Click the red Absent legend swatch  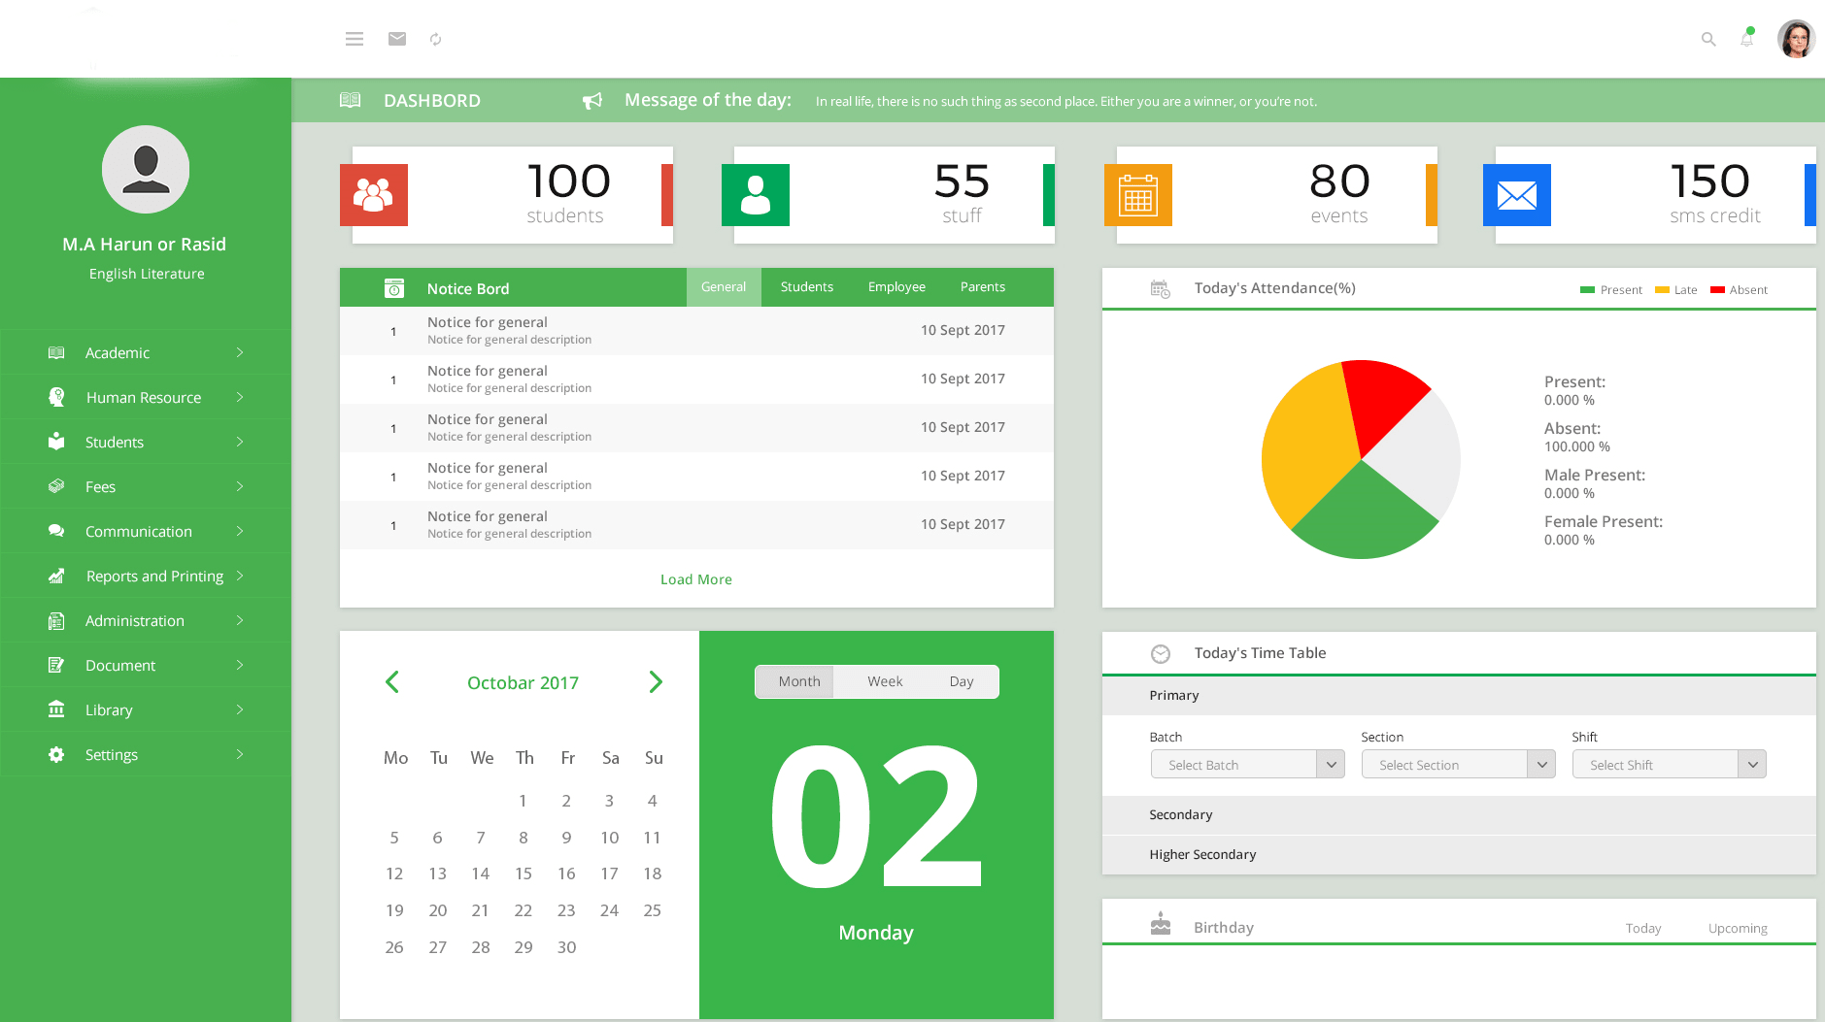1717,290
